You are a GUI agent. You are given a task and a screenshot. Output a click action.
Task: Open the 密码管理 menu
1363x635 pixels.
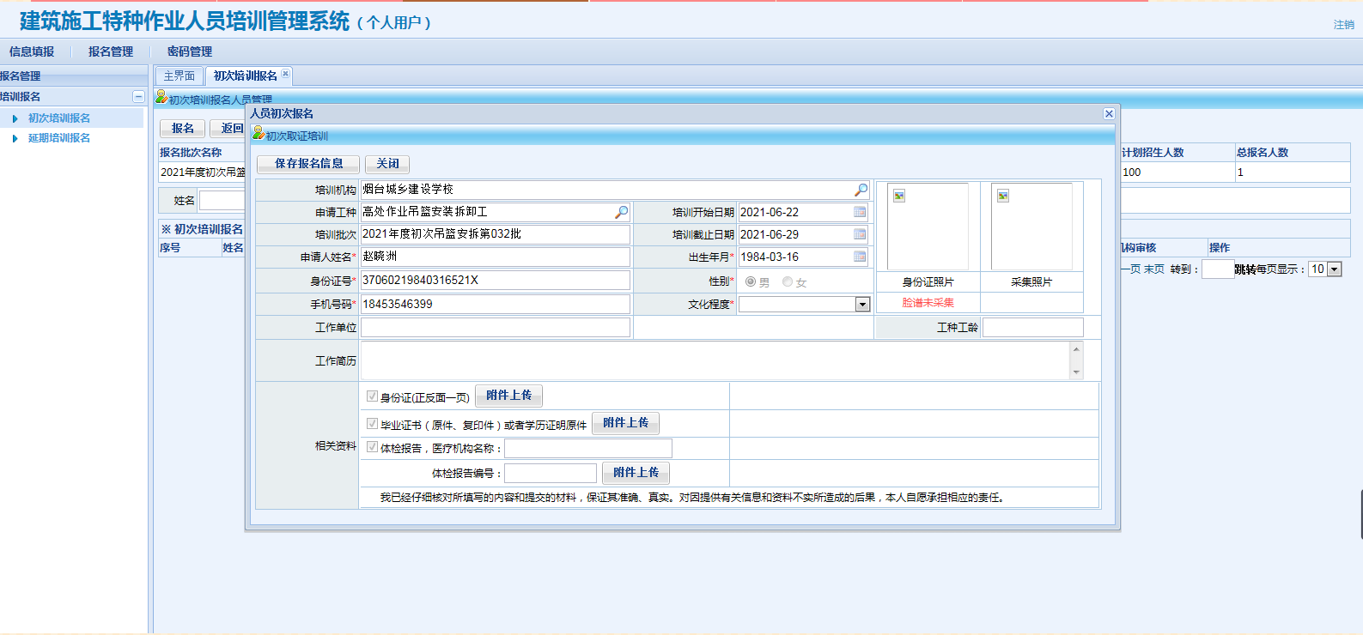[189, 51]
